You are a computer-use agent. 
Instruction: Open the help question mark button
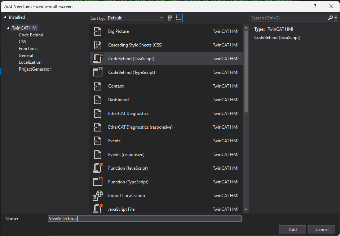coord(315,6)
